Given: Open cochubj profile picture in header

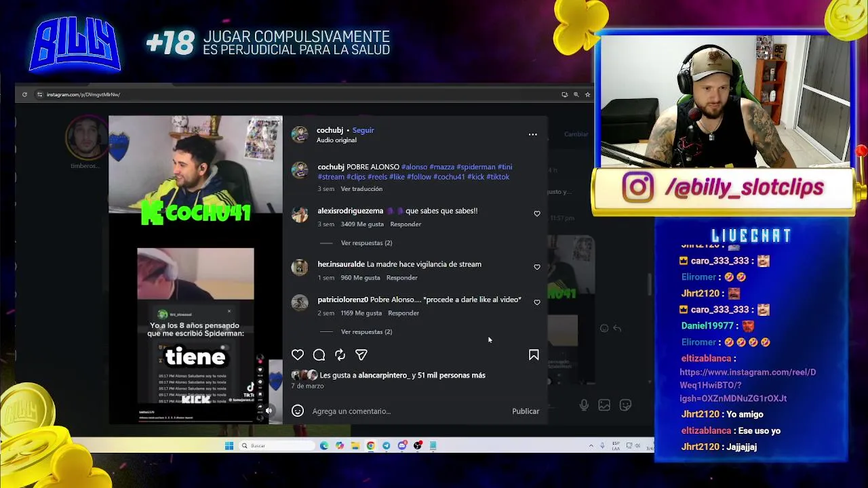Looking at the screenshot, I should pyautogui.click(x=299, y=134).
